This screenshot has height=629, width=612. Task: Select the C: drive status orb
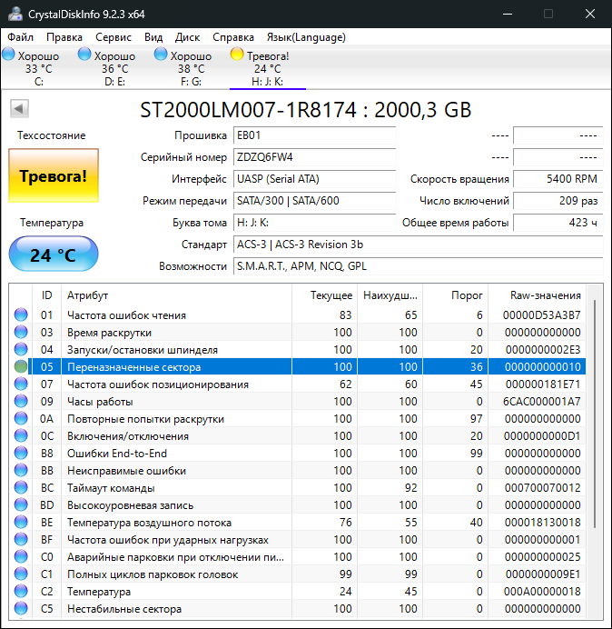pos(8,55)
